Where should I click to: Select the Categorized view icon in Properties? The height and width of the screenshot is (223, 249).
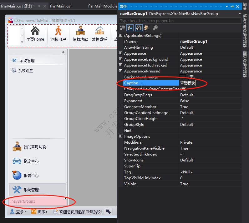tap(122, 28)
